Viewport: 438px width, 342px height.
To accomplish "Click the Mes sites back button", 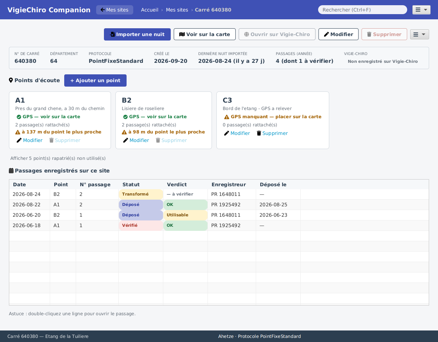I will click(115, 10).
